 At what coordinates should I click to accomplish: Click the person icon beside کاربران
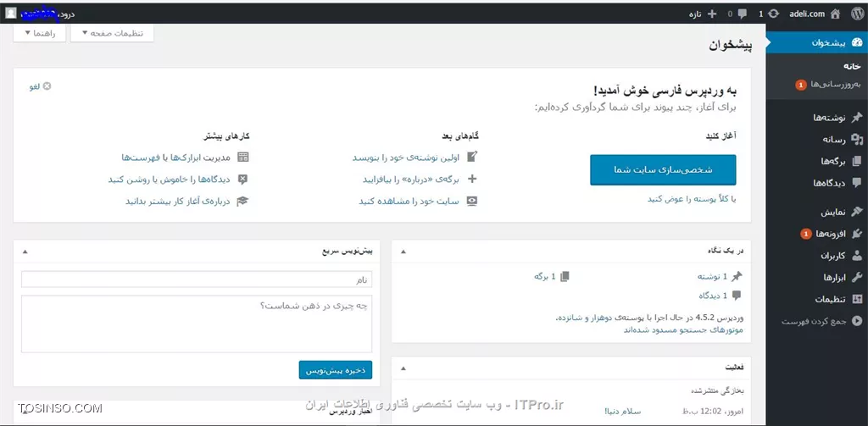(x=857, y=256)
